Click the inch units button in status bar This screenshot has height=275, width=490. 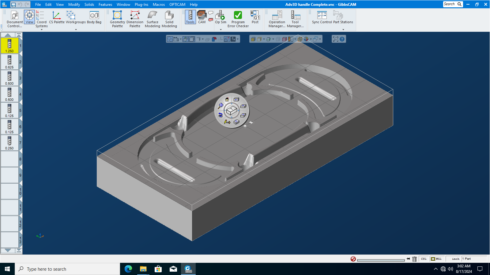(455, 259)
